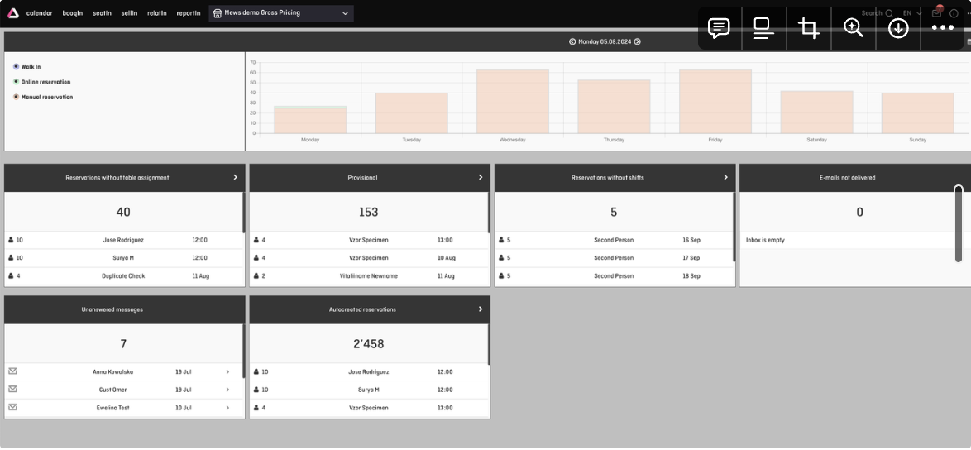Open the seatin menu

103,13
